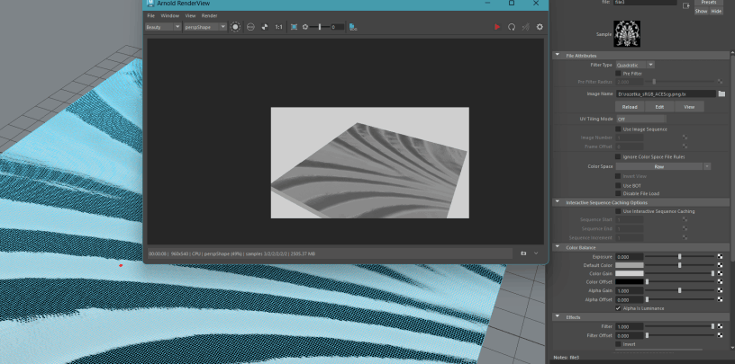Start the Arnold render with the red play icon
The image size is (735, 364).
click(x=496, y=27)
